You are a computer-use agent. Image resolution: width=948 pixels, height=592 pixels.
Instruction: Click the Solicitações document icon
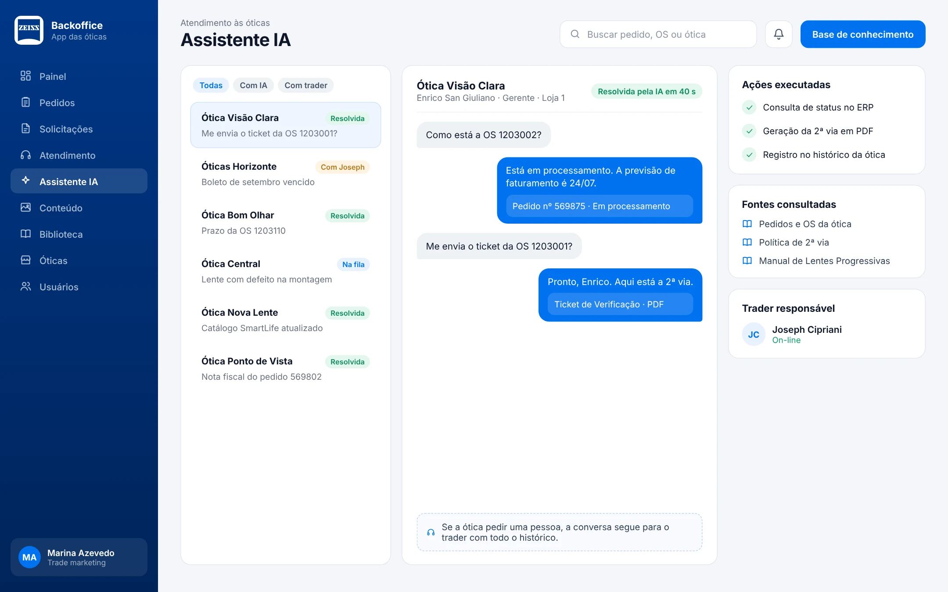26,128
